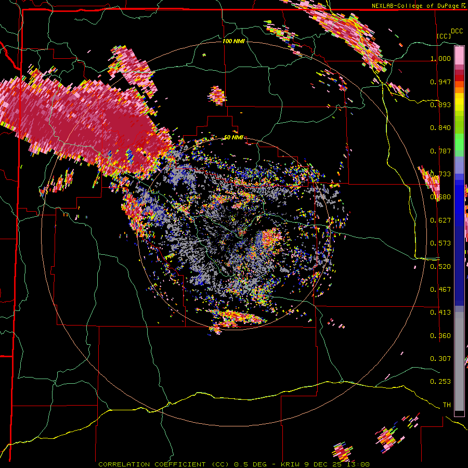Click the 0.360 value on the color scale
The image size is (468, 468).
440,336
